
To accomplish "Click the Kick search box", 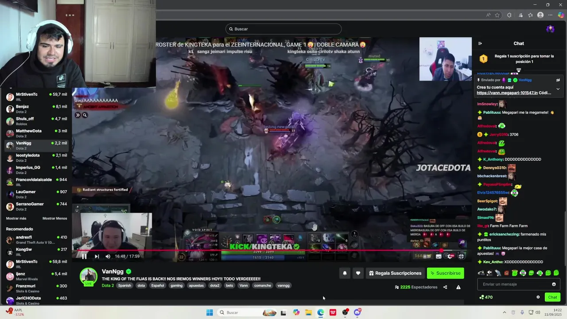I will click(x=283, y=29).
